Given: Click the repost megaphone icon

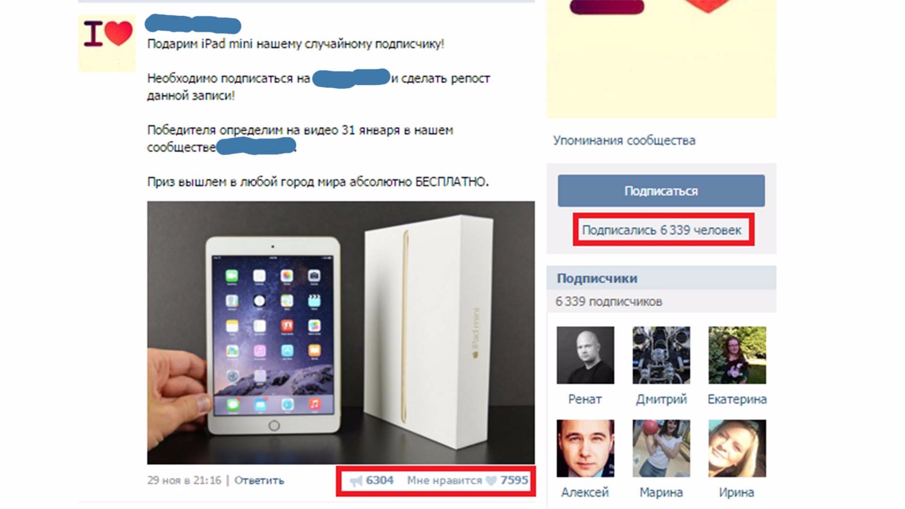Looking at the screenshot, I should point(356,481).
